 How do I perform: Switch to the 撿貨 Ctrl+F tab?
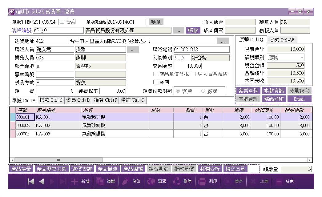coord(105,100)
